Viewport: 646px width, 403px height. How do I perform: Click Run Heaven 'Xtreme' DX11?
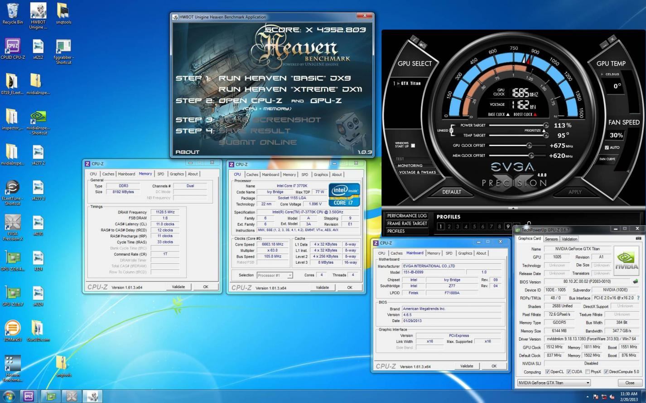(290, 90)
